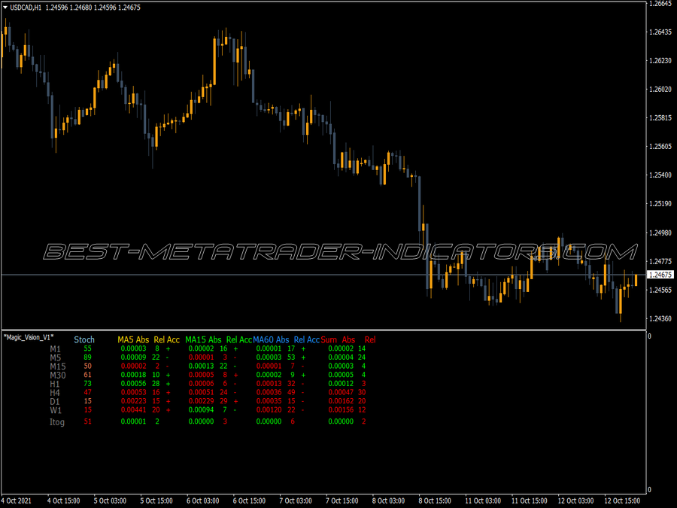Click Stoch value 55 in the M1 row
Viewport: 677px width, 508px height.
(x=88, y=348)
